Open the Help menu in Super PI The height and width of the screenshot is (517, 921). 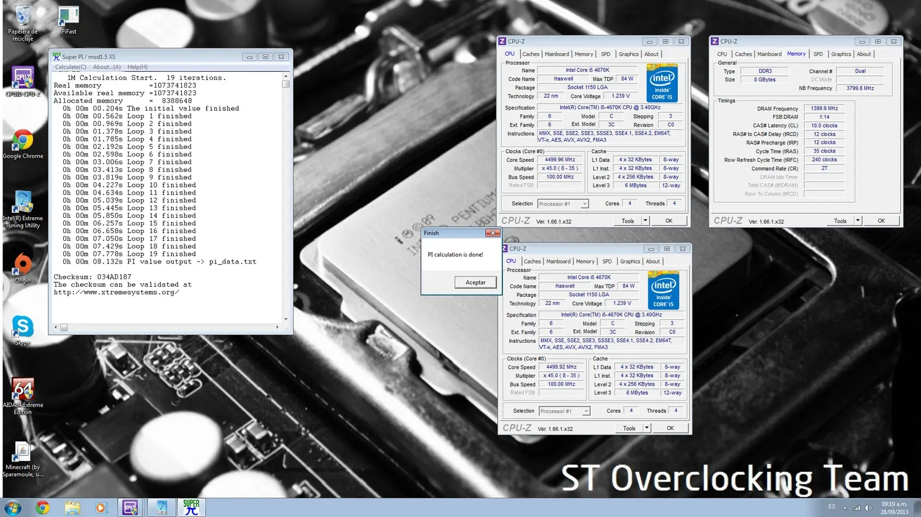pyautogui.click(x=137, y=67)
